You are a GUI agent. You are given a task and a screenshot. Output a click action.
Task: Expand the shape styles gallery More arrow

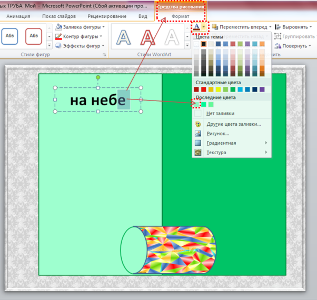[49, 45]
